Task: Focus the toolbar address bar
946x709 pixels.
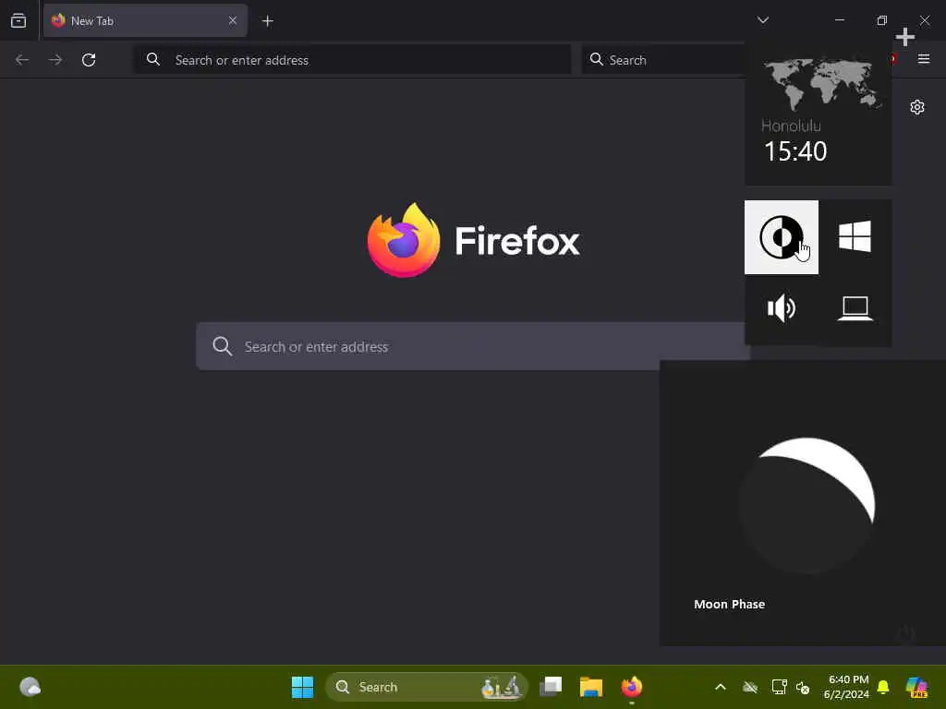Action: [352, 60]
